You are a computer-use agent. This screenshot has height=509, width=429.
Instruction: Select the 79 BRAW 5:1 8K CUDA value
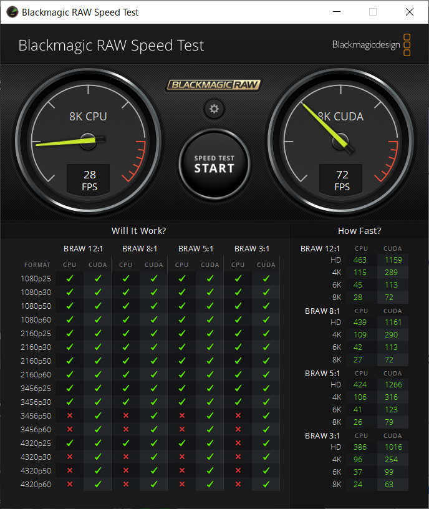tap(388, 422)
